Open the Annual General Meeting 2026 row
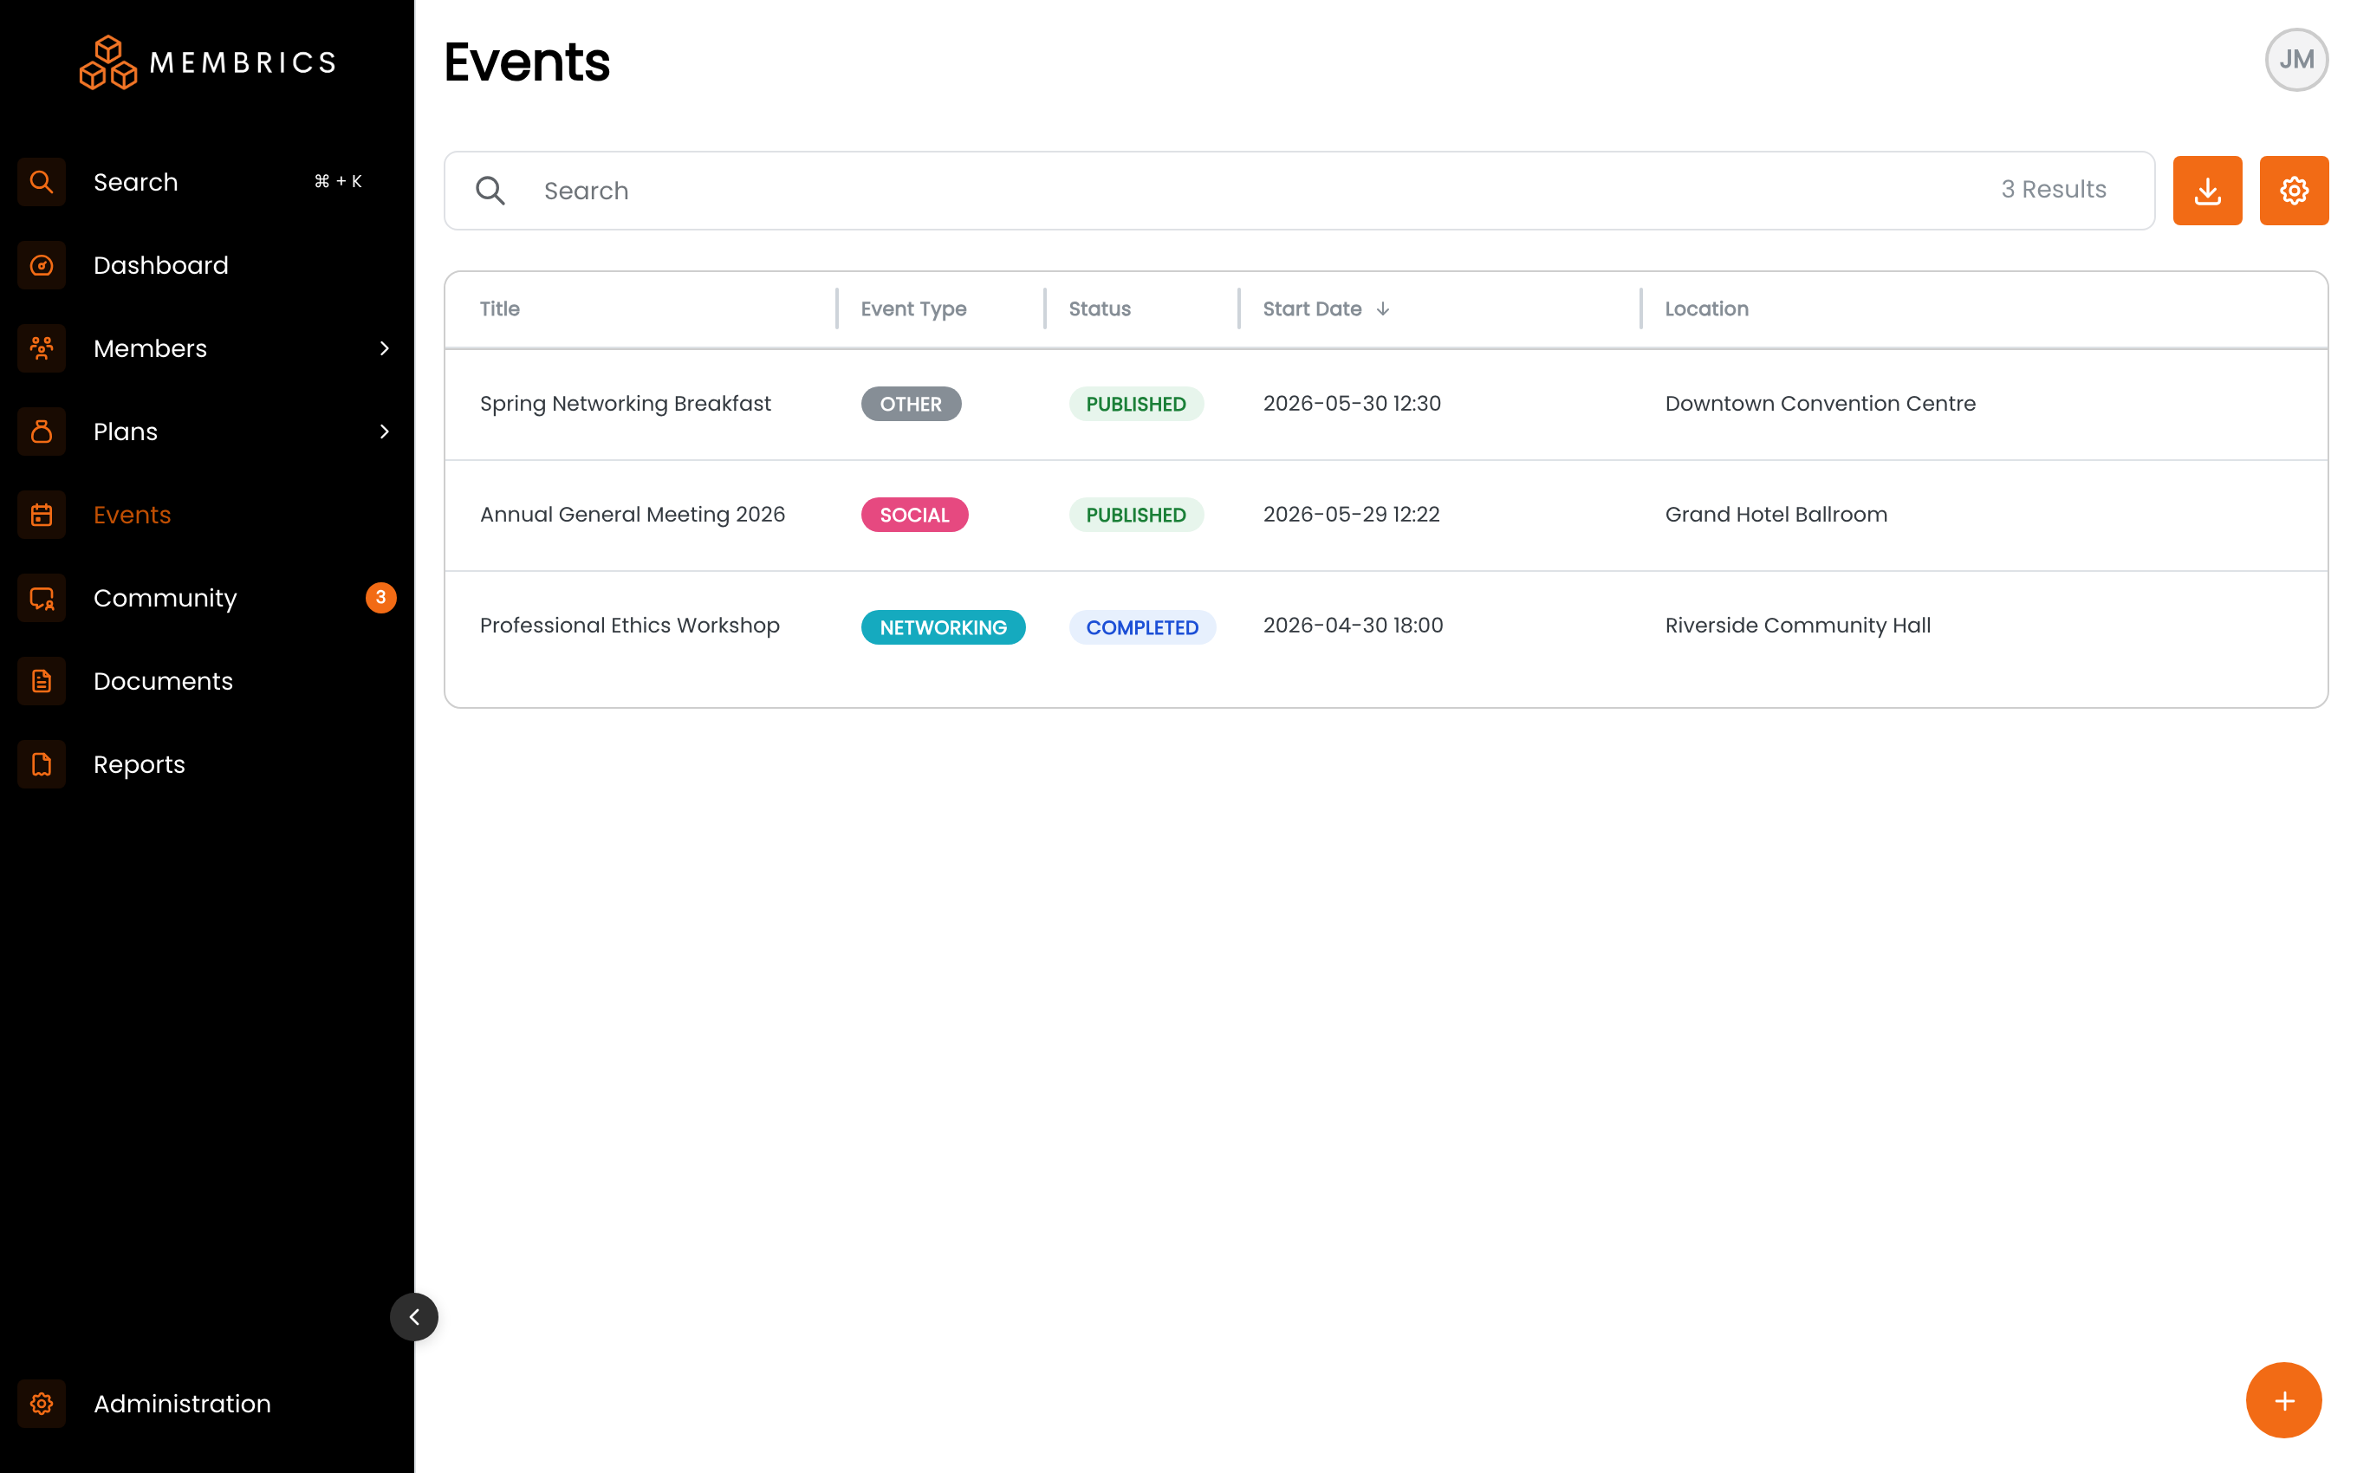Screen dimensions: 2357x1473 coord(1386,515)
